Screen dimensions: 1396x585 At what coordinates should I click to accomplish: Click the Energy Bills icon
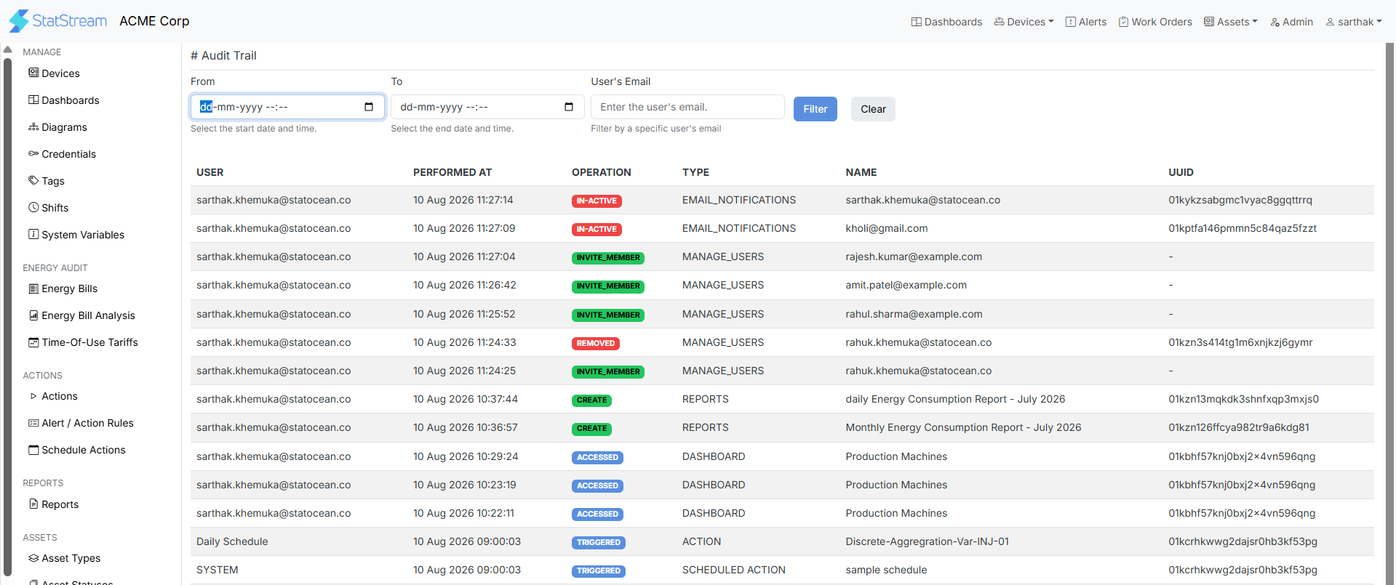[33, 289]
